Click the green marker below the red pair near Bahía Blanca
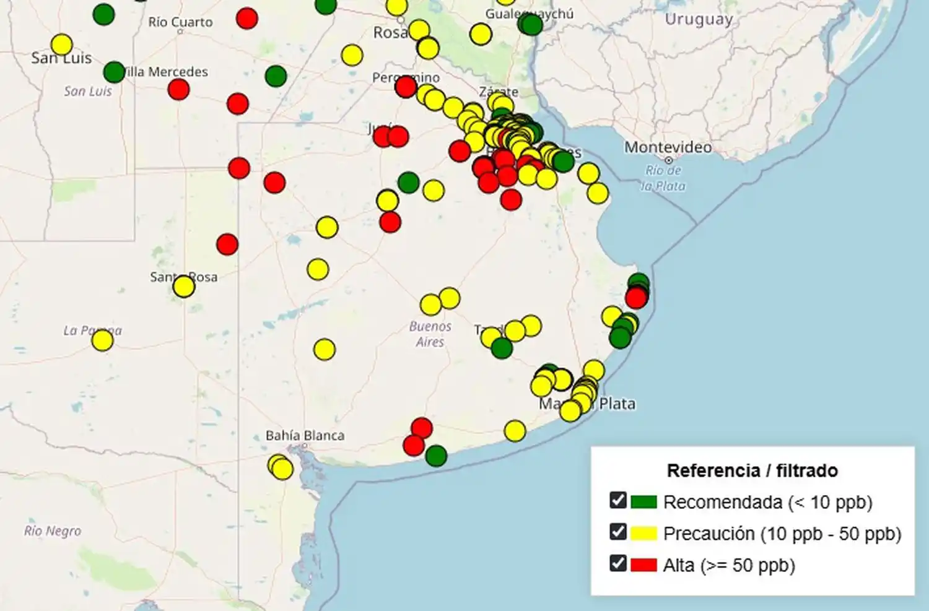The image size is (929, 611). click(435, 456)
